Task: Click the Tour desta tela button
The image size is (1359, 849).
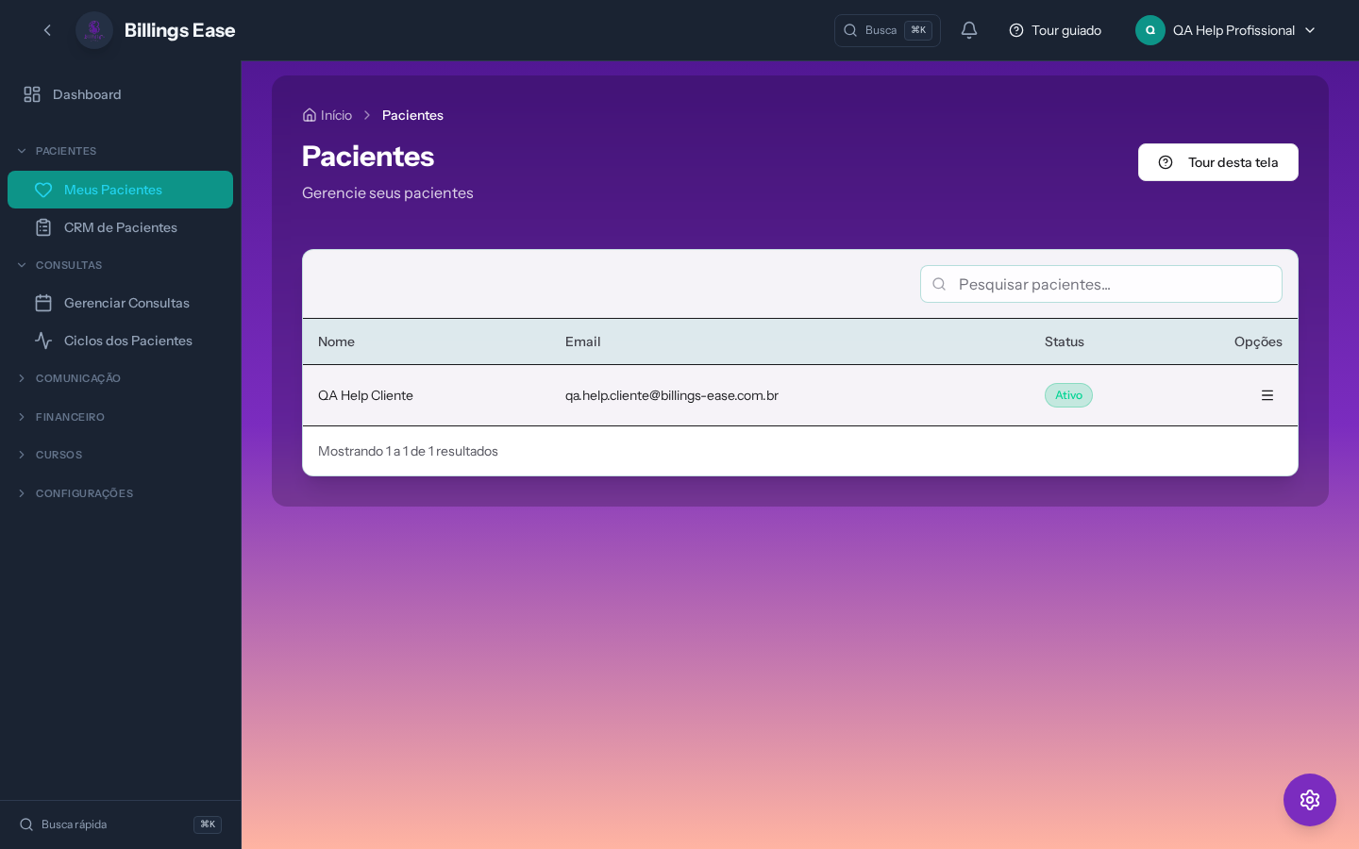Action: coord(1217,162)
